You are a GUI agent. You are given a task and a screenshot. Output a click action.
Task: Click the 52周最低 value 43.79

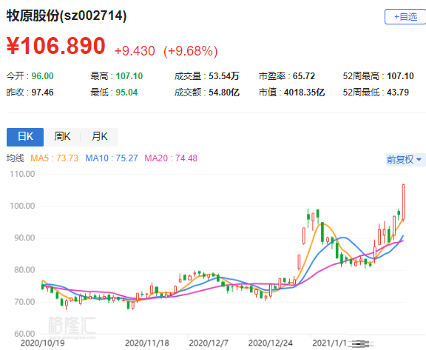coord(398,92)
